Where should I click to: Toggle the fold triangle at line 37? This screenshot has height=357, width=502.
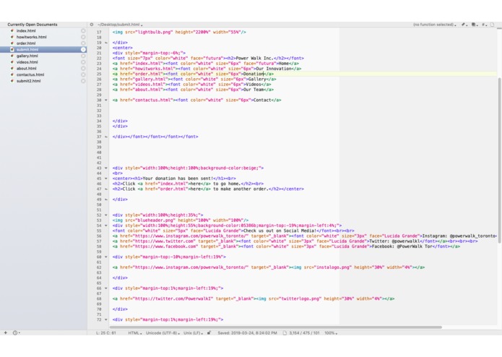click(x=106, y=137)
